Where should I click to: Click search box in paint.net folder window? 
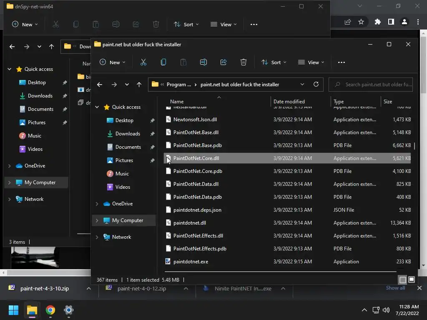click(371, 85)
